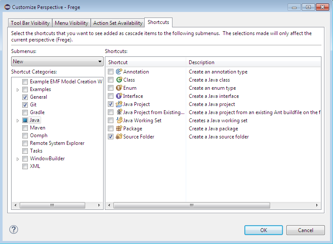The width and height of the screenshot is (333, 244).
Task: Uncheck the Git category checkbox
Action: [25, 105]
